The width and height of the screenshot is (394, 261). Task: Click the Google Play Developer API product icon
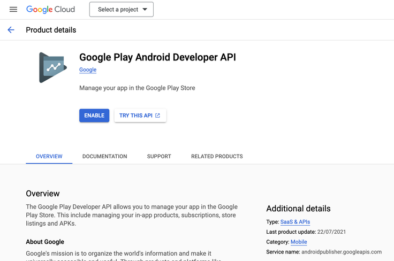tap(53, 67)
